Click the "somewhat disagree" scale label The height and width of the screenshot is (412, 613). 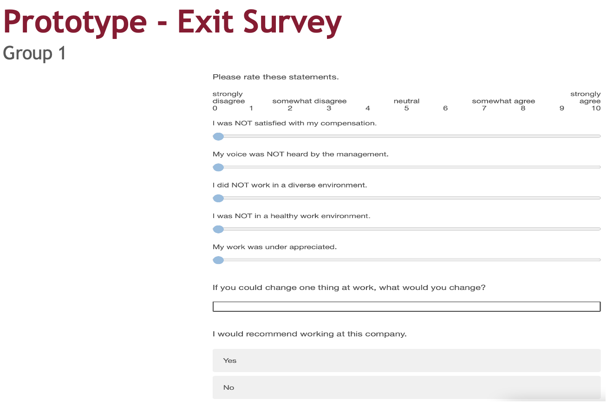pyautogui.click(x=309, y=101)
